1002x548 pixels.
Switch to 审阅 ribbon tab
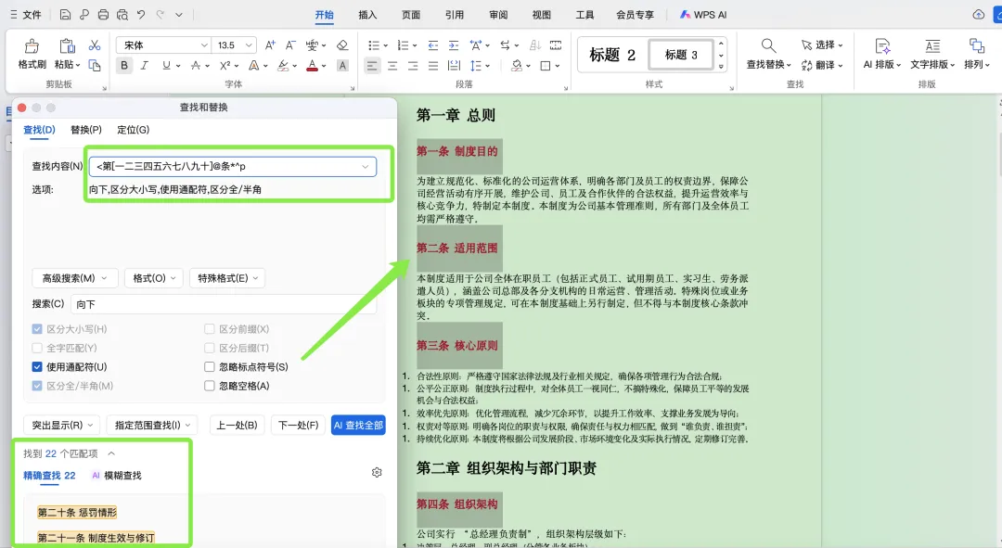pyautogui.click(x=498, y=15)
